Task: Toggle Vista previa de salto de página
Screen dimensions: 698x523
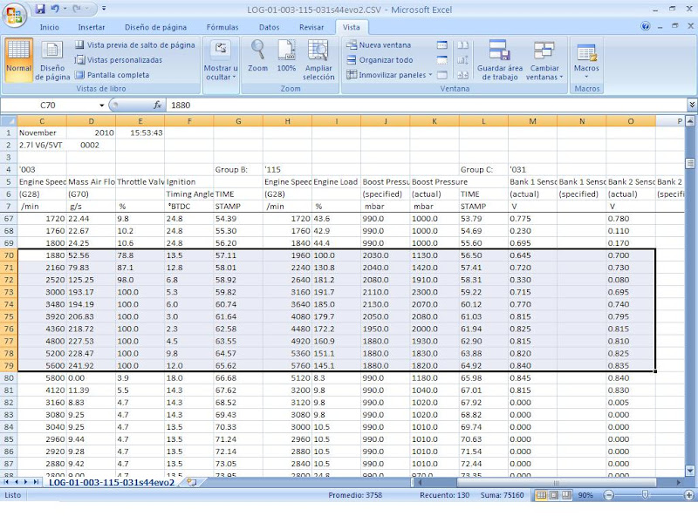Action: pyautogui.click(x=134, y=44)
